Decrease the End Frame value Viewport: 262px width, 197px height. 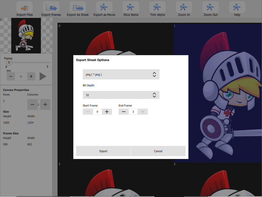[124, 112]
